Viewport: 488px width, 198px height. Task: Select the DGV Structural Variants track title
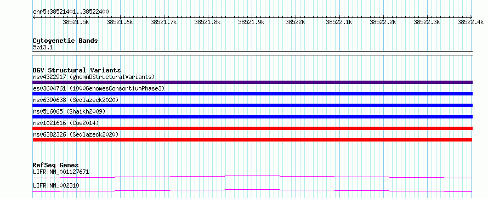77,70
